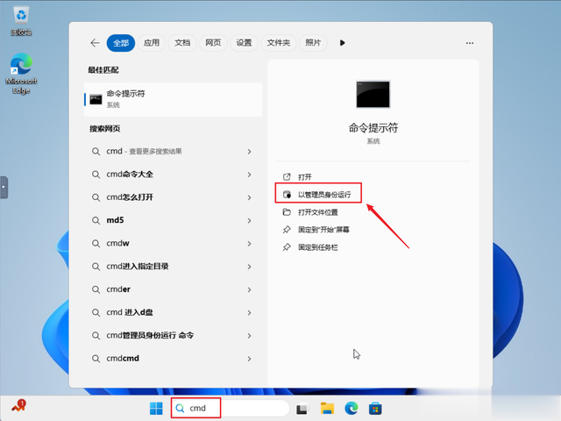The width and height of the screenshot is (561, 421).
Task: Select the cmdcmd suggestion
Action: click(x=174, y=359)
